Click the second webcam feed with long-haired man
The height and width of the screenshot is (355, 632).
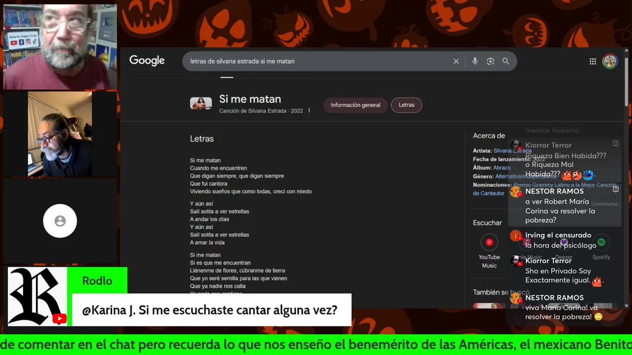[x=60, y=134]
